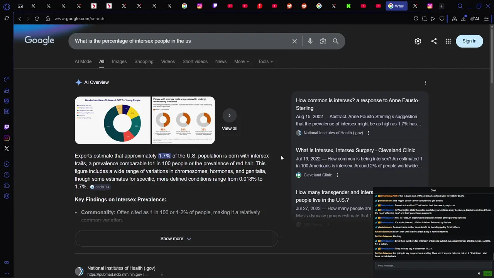Screen dimensions: 494x278
Task: Click the address bar URL
Action: pos(79,19)
